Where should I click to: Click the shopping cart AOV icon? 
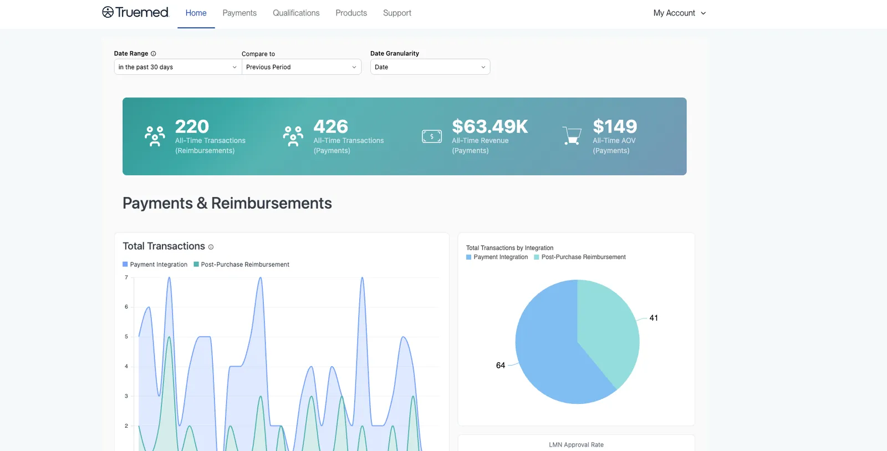[x=572, y=136]
